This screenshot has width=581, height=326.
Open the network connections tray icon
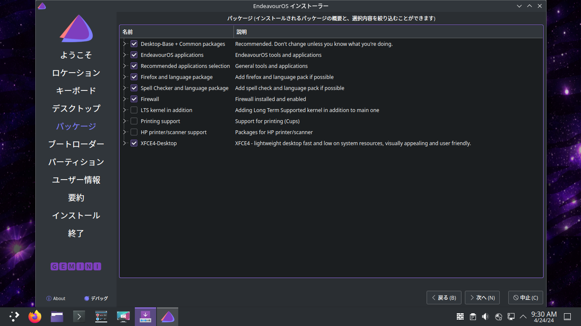click(x=511, y=317)
